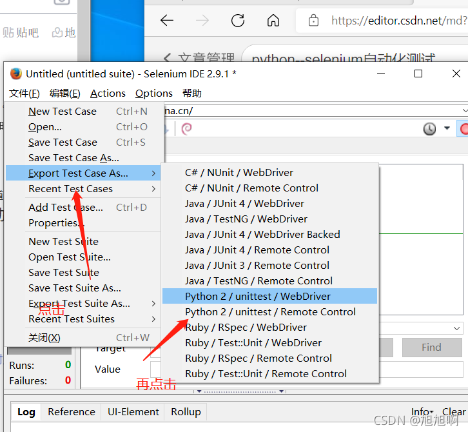Select Python 2 / unittest / Remote Control
The image size is (468, 432).
pyautogui.click(x=270, y=312)
